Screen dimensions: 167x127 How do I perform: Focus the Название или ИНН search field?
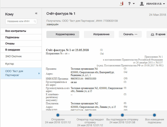tap(21, 21)
